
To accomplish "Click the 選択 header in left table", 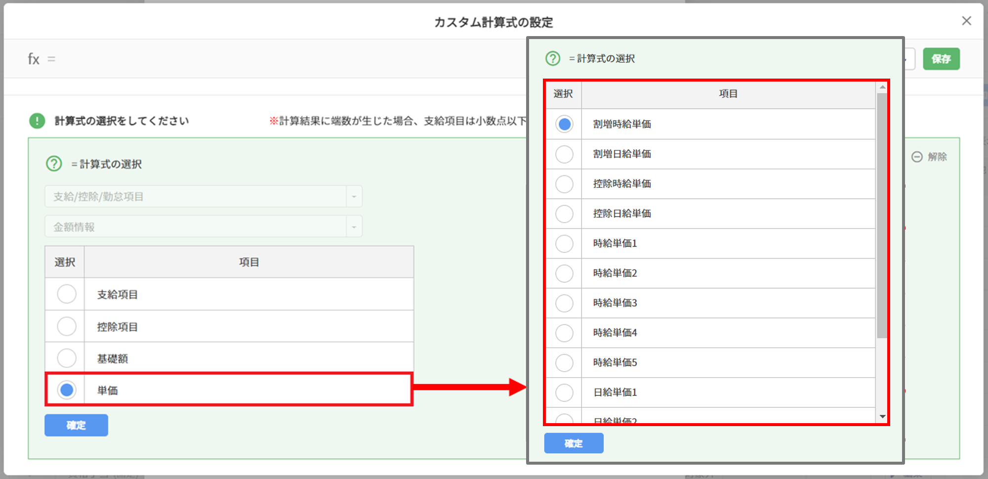I will [65, 262].
